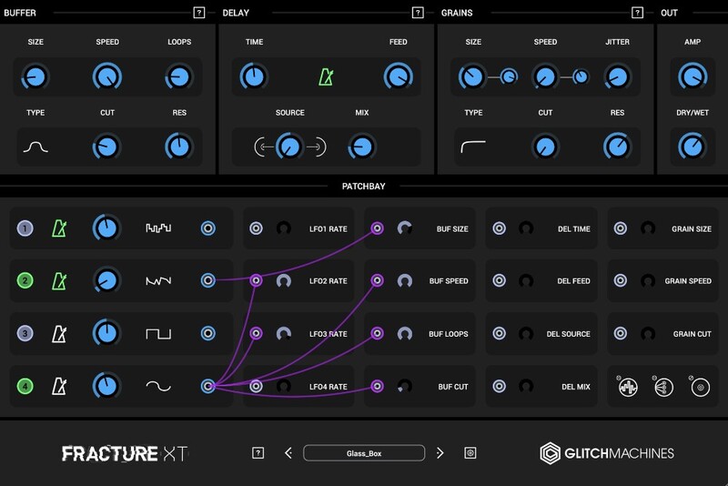Change LFO 2 random smooth waveform
The image size is (728, 486).
(x=158, y=281)
